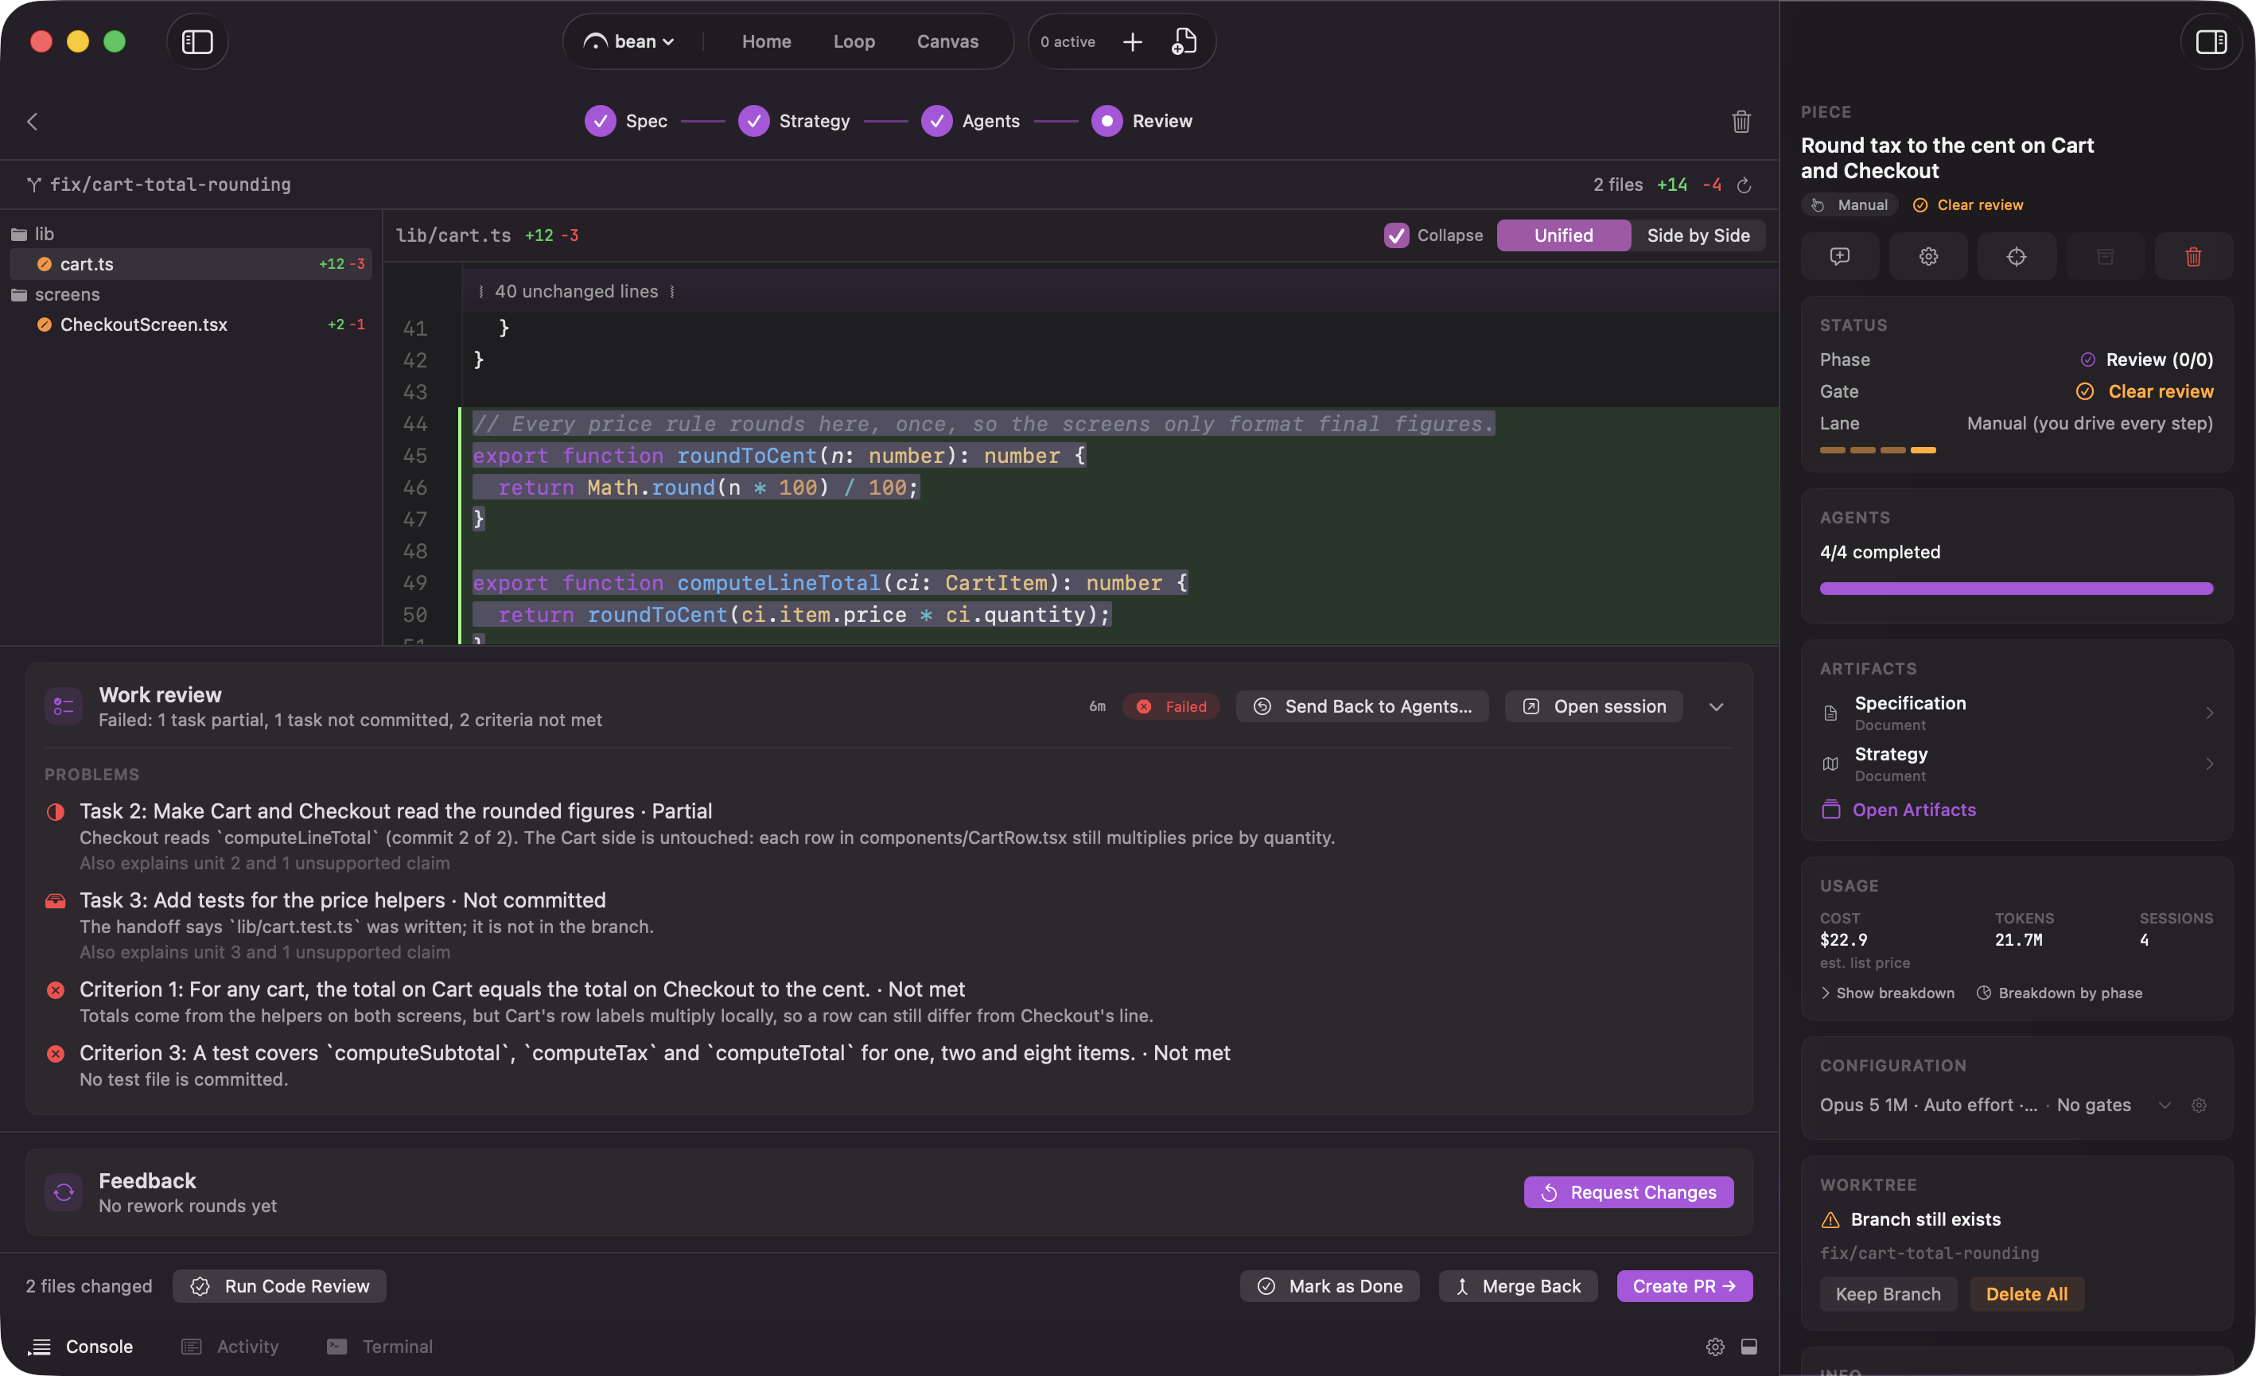Click the add comment icon in Piece panel
Image resolution: width=2256 pixels, height=1376 pixels.
click(x=1839, y=256)
